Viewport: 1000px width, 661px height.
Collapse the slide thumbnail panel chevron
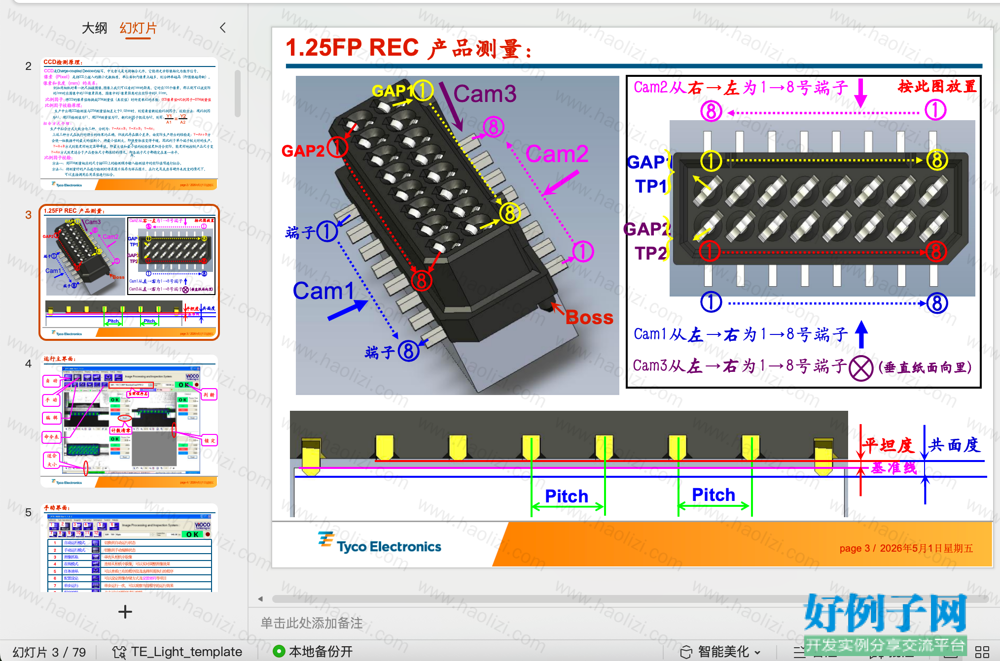[x=223, y=28]
